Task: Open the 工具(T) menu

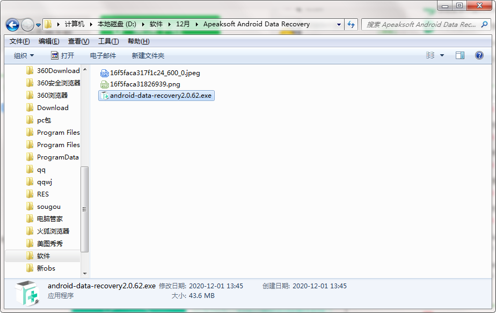Action: tap(108, 41)
